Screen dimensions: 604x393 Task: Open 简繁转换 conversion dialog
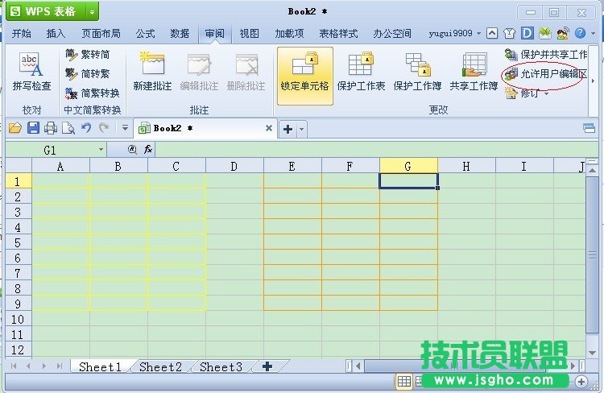(92, 93)
